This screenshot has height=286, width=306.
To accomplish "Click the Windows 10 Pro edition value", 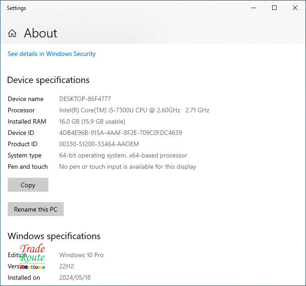I will pyautogui.click(x=81, y=255).
